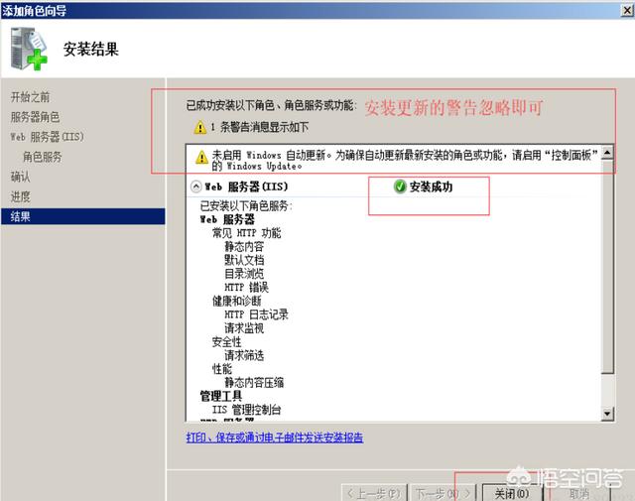Select 开始之前 step in sidebar
Image resolution: width=635 pixels, height=501 pixels.
click(x=31, y=97)
